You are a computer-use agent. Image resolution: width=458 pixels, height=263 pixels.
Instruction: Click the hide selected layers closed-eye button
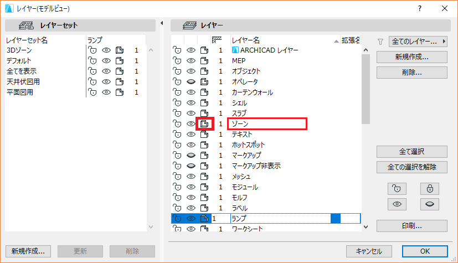point(430,204)
